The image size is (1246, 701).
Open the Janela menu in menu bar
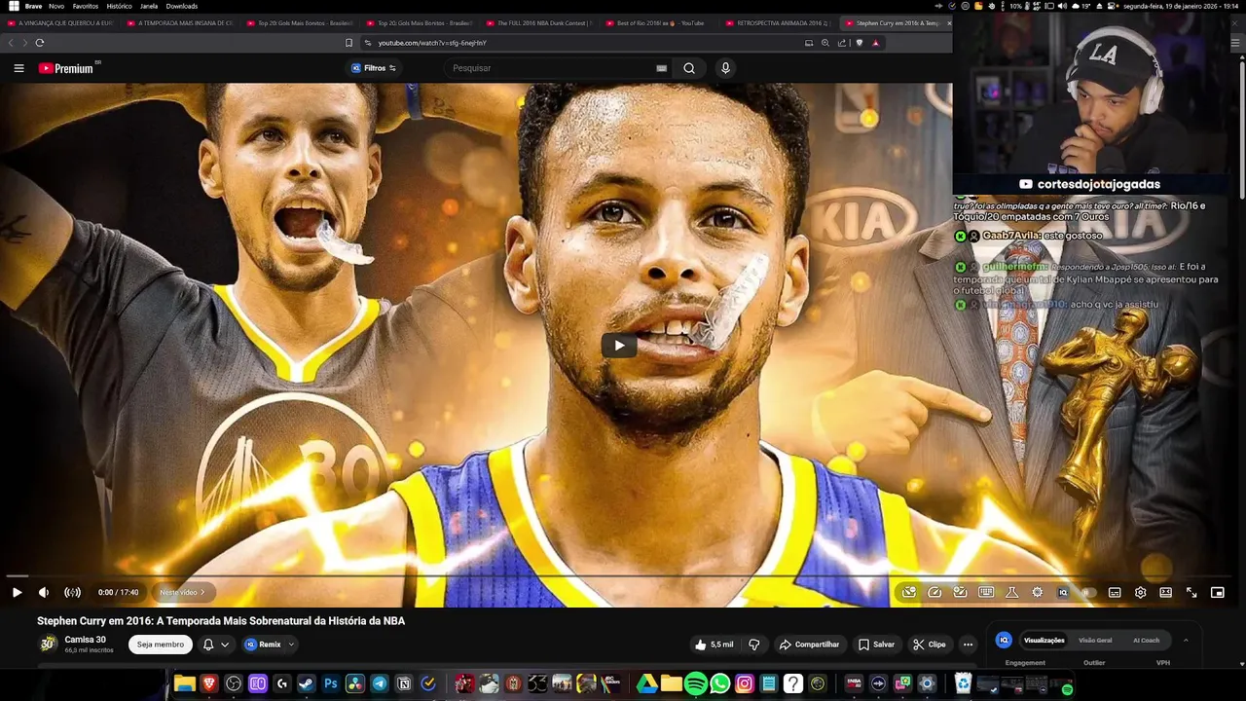(x=149, y=6)
